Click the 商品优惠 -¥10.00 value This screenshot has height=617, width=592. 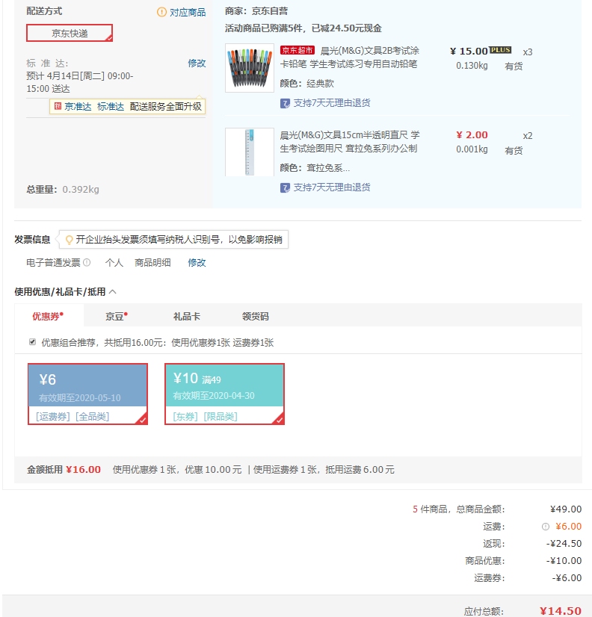pos(564,561)
